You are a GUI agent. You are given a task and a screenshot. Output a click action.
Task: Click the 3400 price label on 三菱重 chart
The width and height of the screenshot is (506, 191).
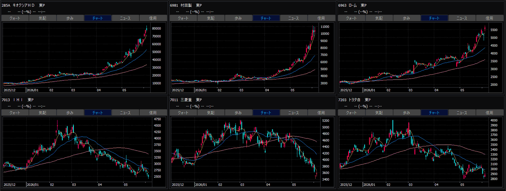click(327, 179)
